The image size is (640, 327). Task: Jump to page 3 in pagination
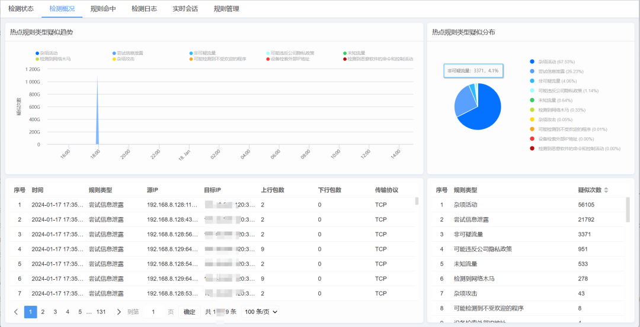click(x=55, y=312)
